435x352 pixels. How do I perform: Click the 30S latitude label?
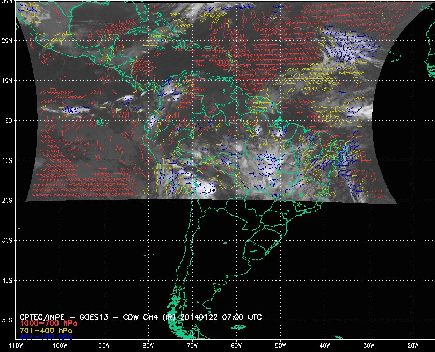click(7, 240)
